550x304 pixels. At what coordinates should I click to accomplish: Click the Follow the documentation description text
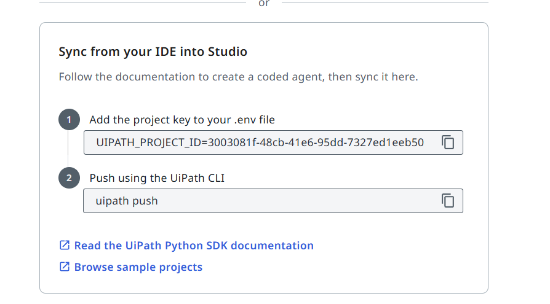[x=238, y=77]
